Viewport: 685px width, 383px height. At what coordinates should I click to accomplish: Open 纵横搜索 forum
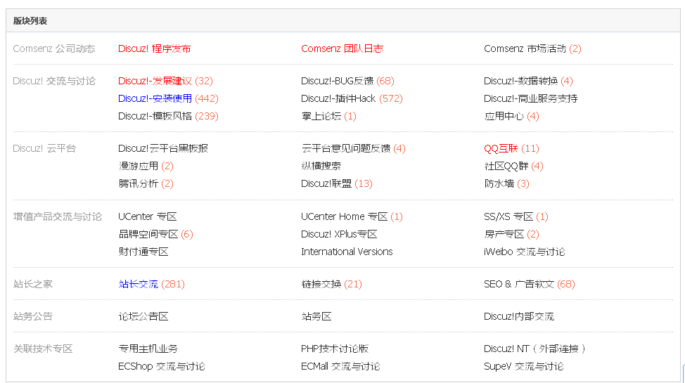click(321, 166)
